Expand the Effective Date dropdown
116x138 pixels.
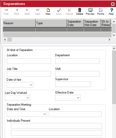(78, 98)
